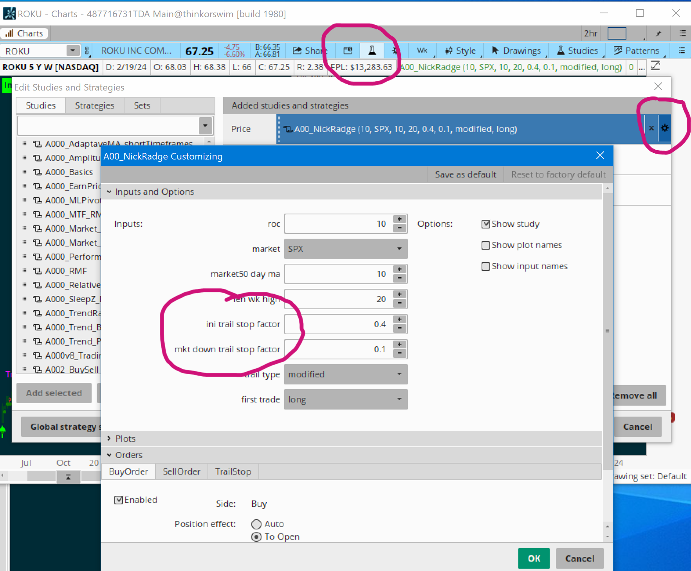Switch to the TrailStop tab
This screenshot has width=691, height=571.
click(233, 471)
